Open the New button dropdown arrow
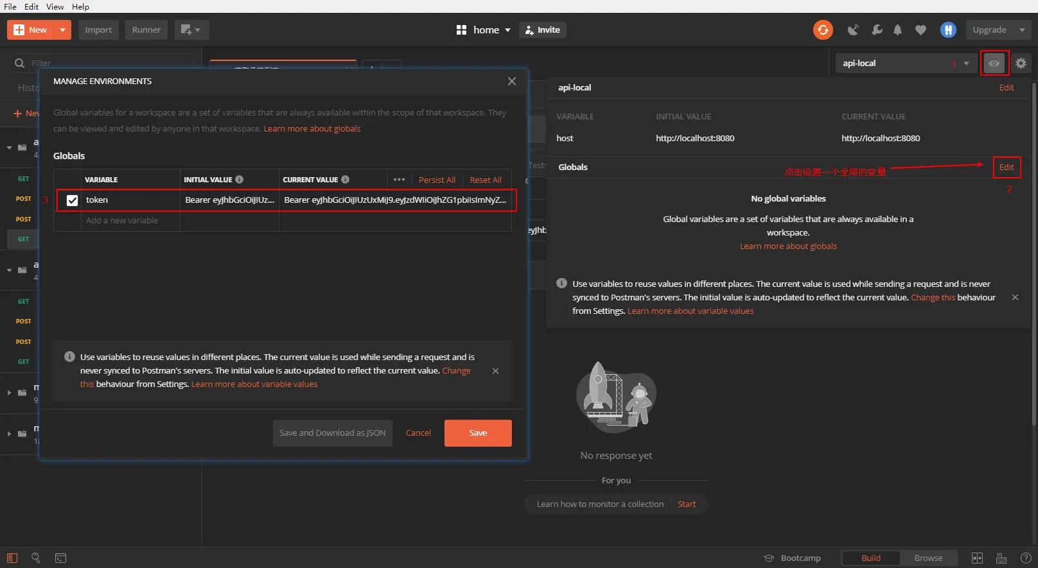Image resolution: width=1038 pixels, height=568 pixels. tap(62, 30)
